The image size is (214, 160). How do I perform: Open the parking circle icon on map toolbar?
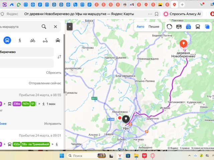coord(170,27)
